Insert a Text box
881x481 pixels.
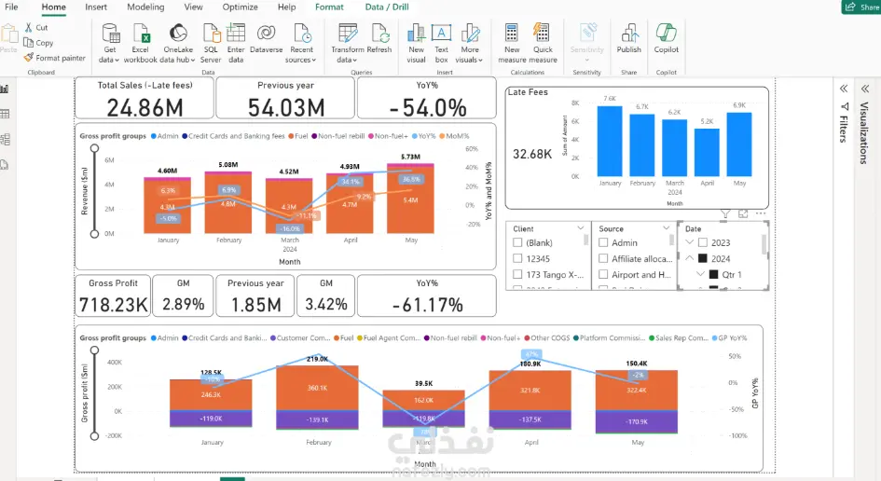(441, 34)
